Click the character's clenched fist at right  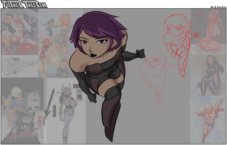140,53
